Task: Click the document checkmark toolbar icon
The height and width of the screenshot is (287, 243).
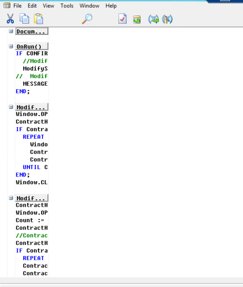Action: (x=123, y=19)
